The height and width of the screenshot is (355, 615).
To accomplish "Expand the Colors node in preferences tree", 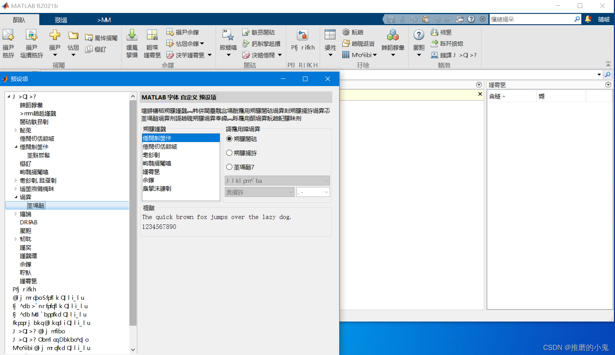I will pos(16,130).
